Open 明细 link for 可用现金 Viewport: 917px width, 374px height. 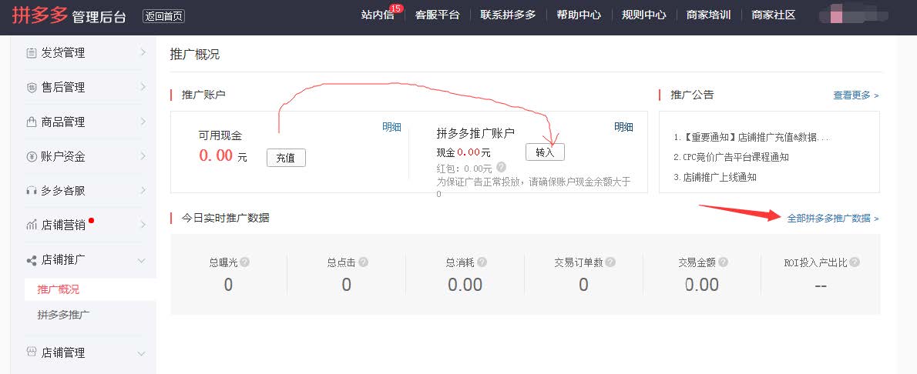[x=391, y=127]
